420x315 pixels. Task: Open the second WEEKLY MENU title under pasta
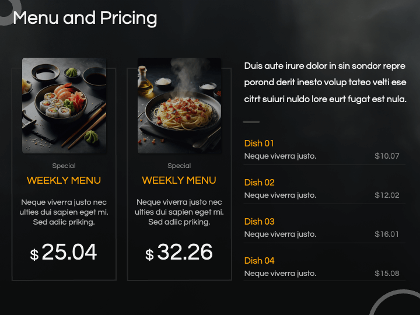[x=179, y=180]
